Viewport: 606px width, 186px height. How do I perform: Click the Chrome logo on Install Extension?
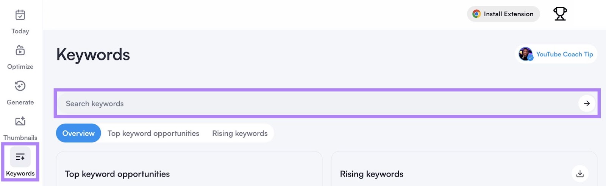[476, 14]
